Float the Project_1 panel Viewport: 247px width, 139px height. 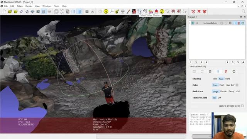coord(241,17)
